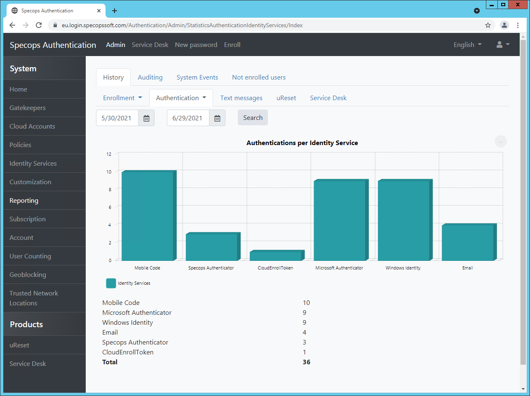The width and height of the screenshot is (530, 396).
Task: Toggle Identity Services legend series
Action: point(128,283)
